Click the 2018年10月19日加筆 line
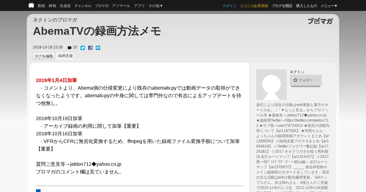The image size is (366, 192). tap(59, 119)
